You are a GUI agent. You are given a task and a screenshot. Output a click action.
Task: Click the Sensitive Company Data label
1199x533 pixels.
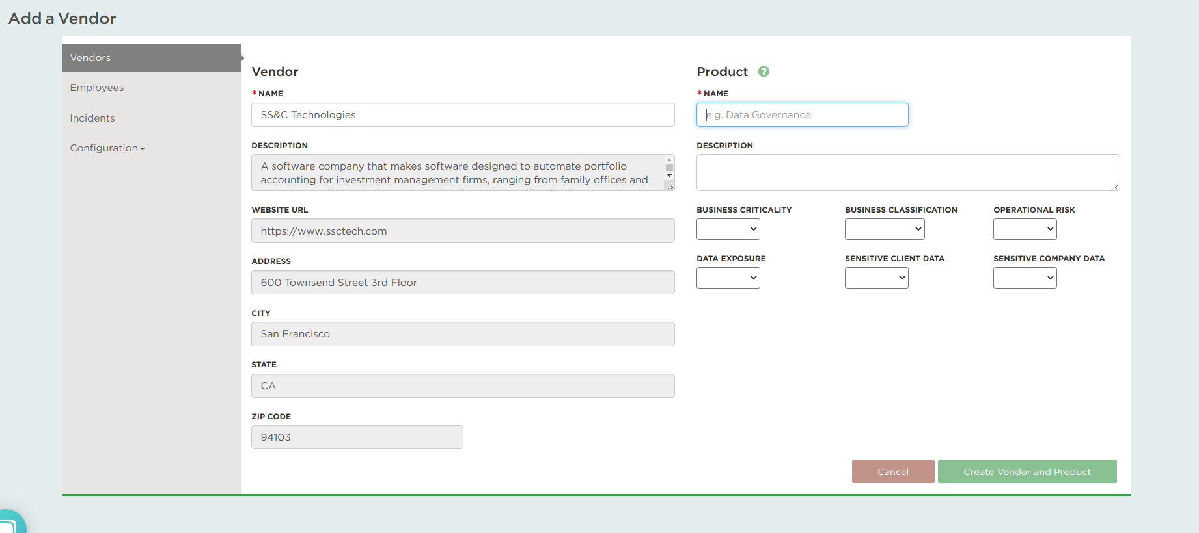(x=1049, y=259)
